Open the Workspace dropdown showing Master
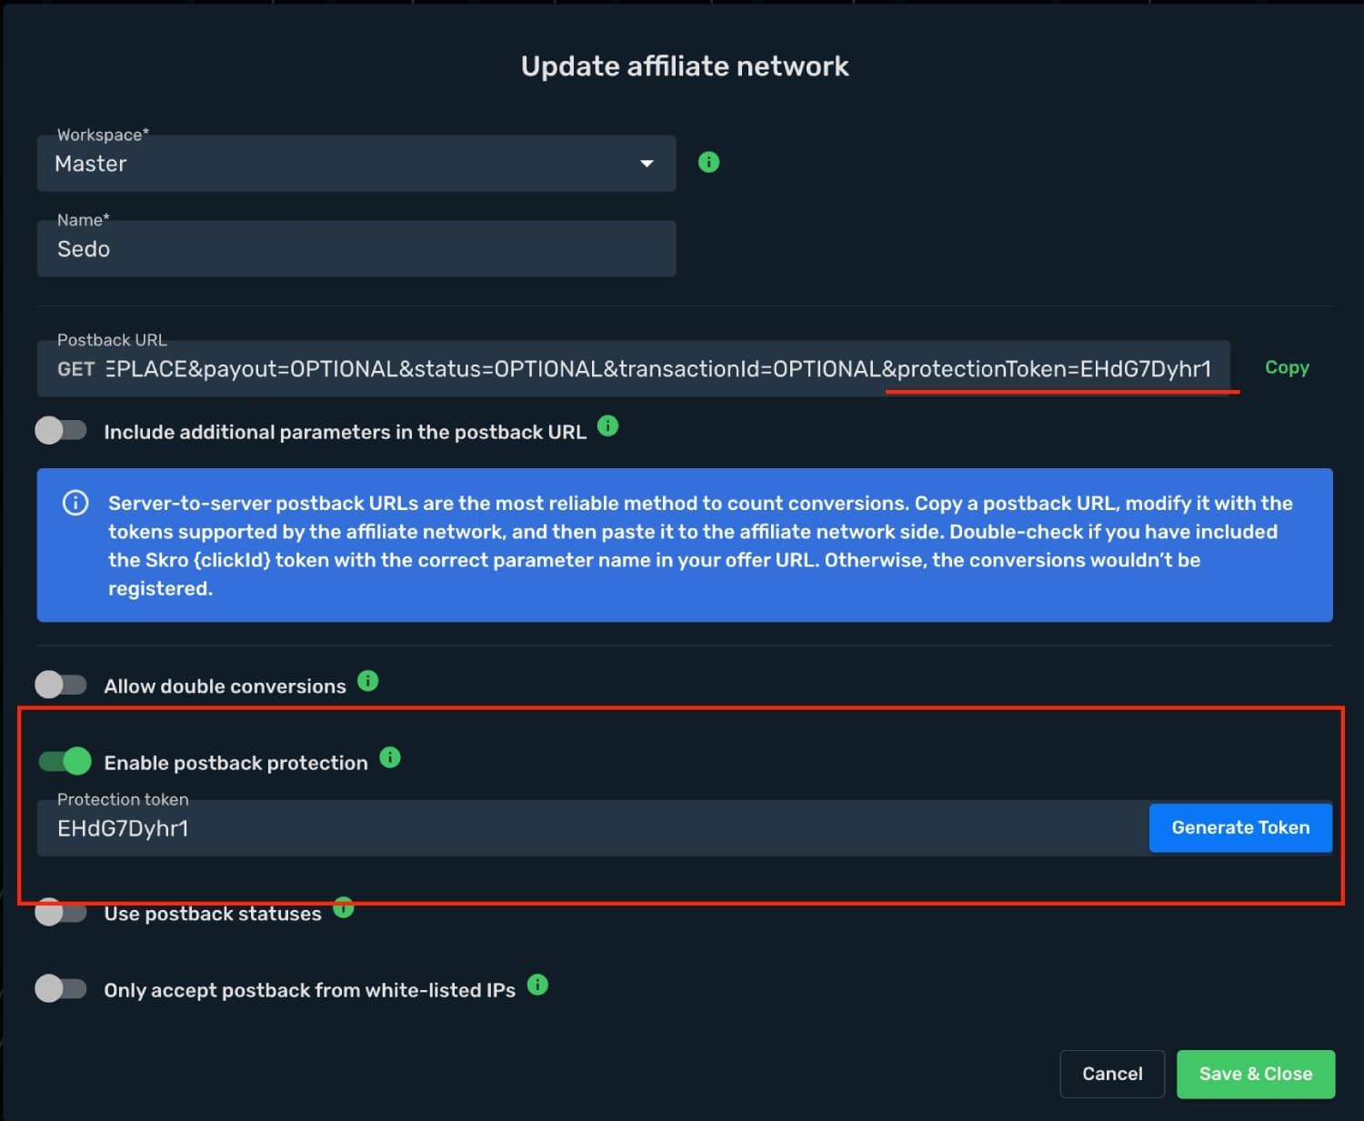 coord(356,164)
